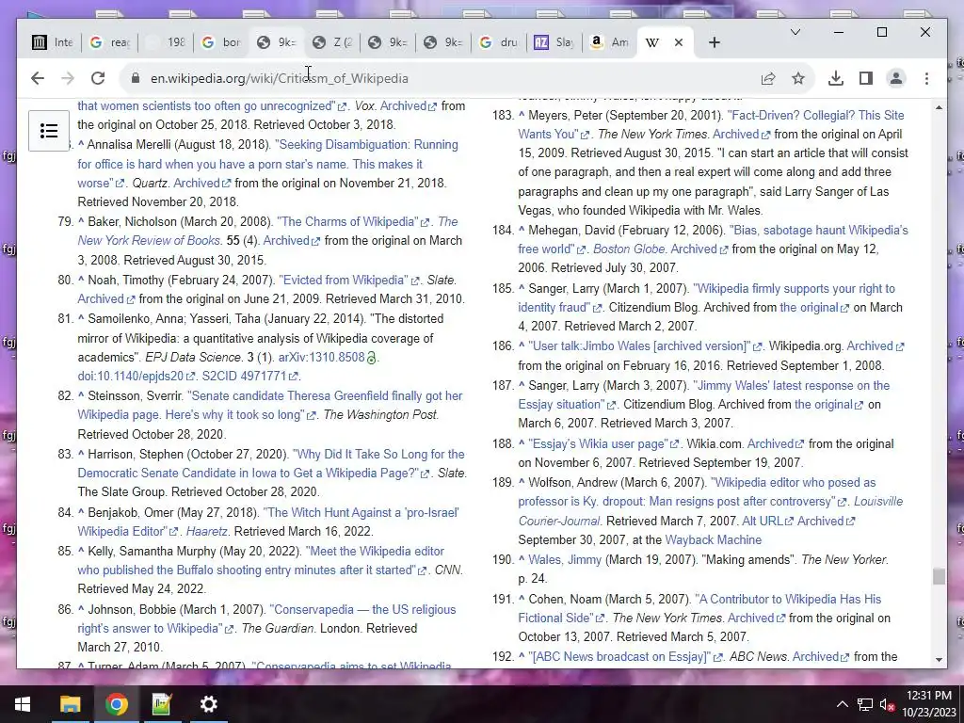Image resolution: width=964 pixels, height=723 pixels.
Task: Expand the tab search chevron
Action: tap(795, 32)
